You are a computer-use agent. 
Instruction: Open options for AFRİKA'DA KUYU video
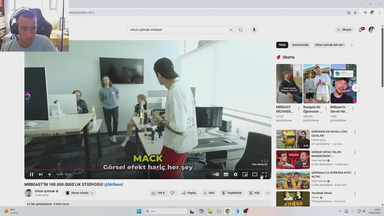(x=355, y=173)
